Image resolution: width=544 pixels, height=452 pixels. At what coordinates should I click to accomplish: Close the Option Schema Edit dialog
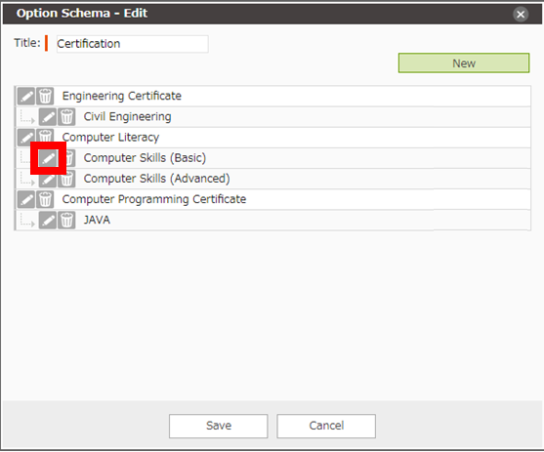(521, 15)
